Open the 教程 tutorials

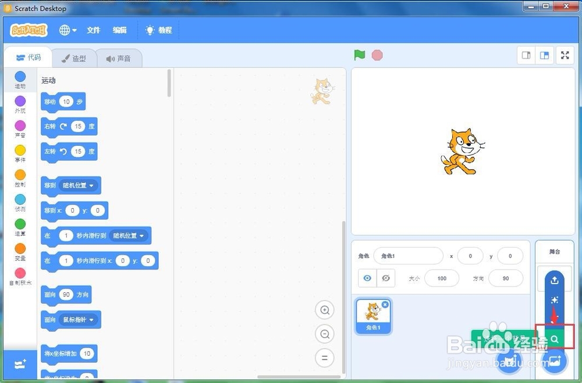click(x=158, y=30)
